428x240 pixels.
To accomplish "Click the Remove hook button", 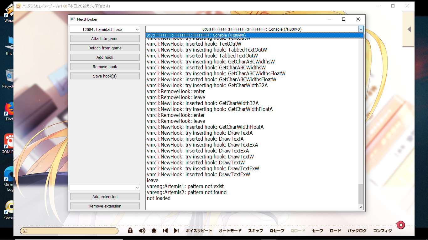I will [105, 67].
